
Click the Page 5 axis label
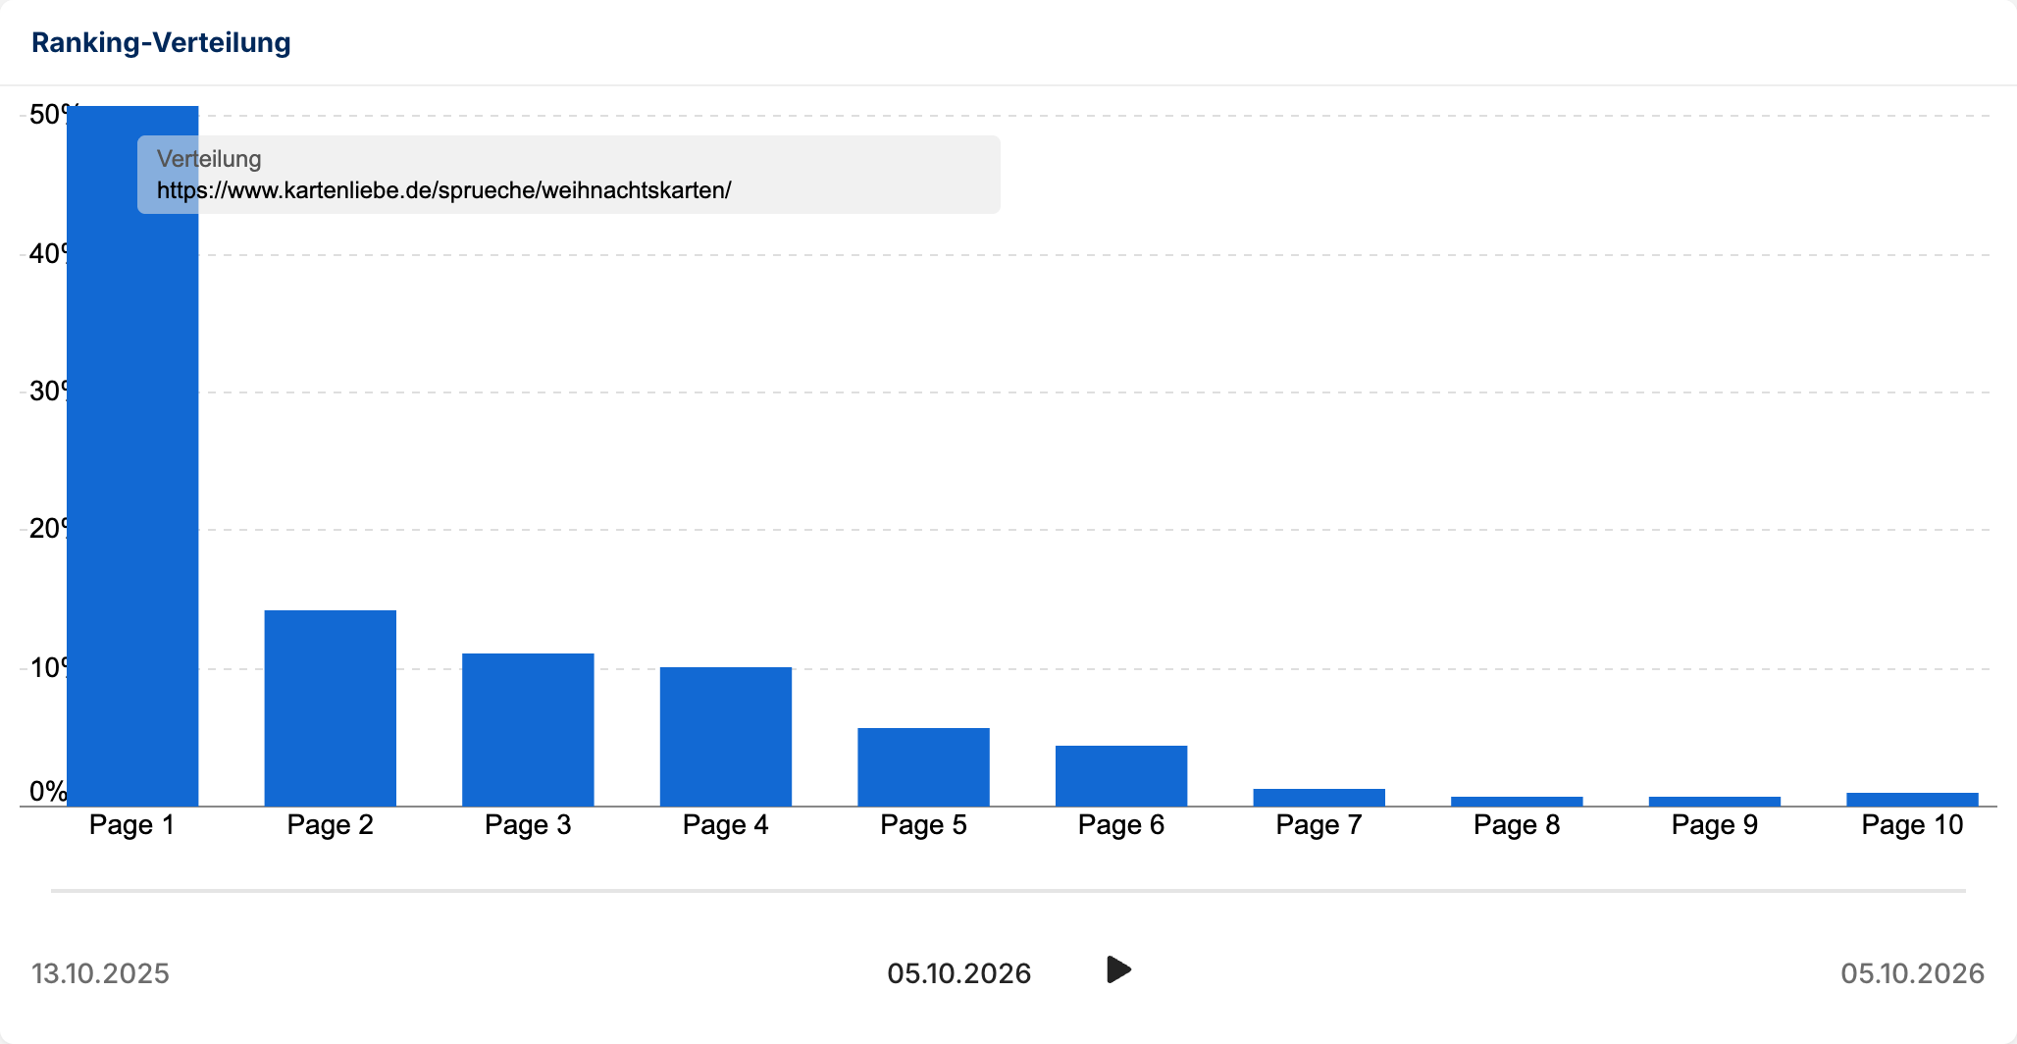point(923,825)
